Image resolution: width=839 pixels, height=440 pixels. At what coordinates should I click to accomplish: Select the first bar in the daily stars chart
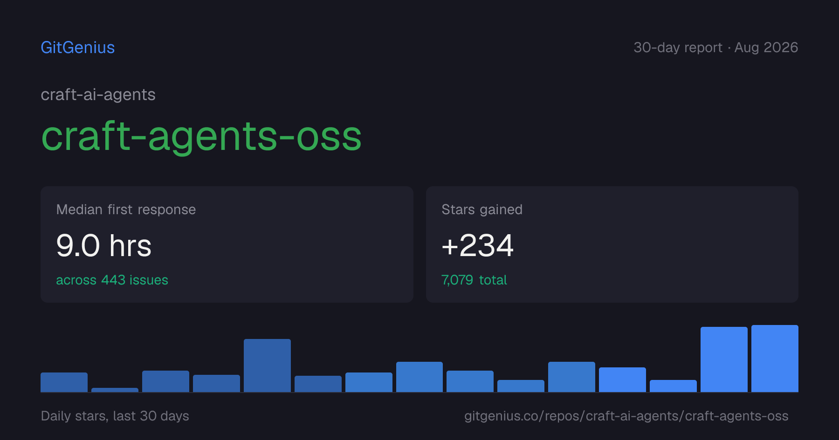64,382
